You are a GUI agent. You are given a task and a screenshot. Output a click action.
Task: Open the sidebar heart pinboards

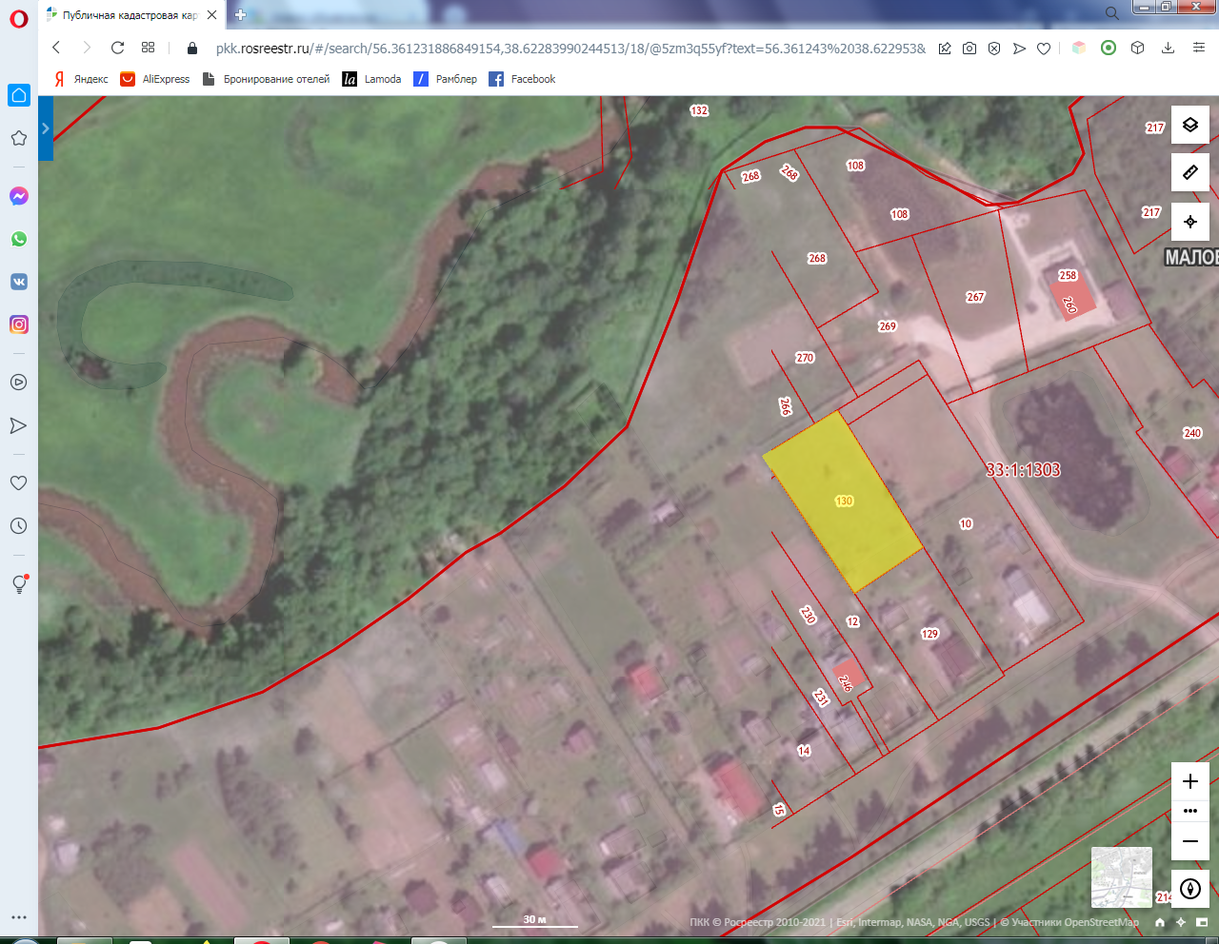(x=18, y=482)
